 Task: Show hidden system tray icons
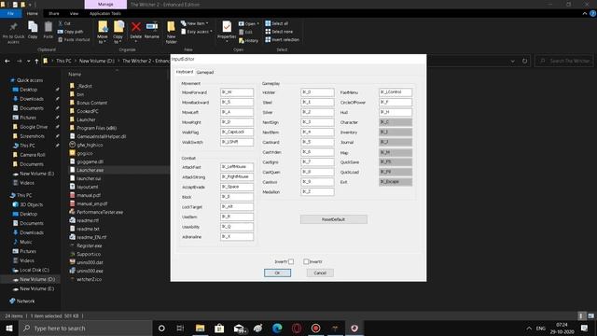529,328
